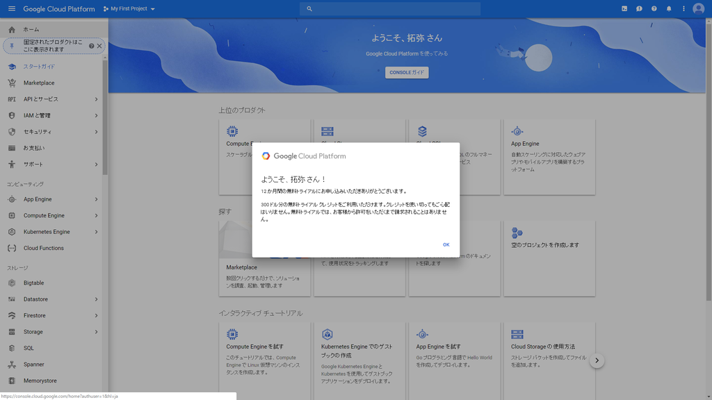
Task: Expand セキュリティ submenu arrow
Action: tap(96, 132)
